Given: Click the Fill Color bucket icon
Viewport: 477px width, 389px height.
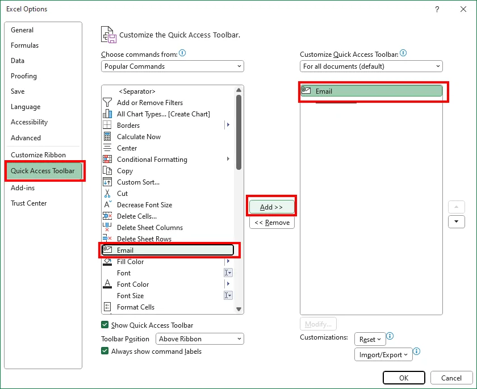Looking at the screenshot, I should click(x=107, y=262).
